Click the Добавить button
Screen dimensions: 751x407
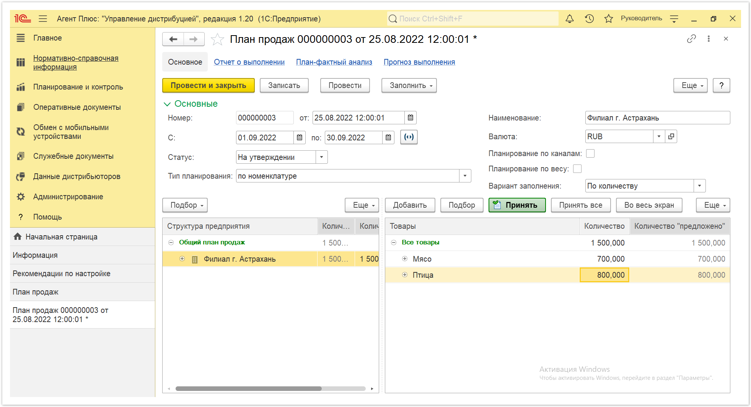click(x=410, y=205)
